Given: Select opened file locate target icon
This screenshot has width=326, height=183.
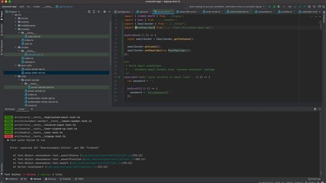Looking at the screenshot, I should pos(89,12).
